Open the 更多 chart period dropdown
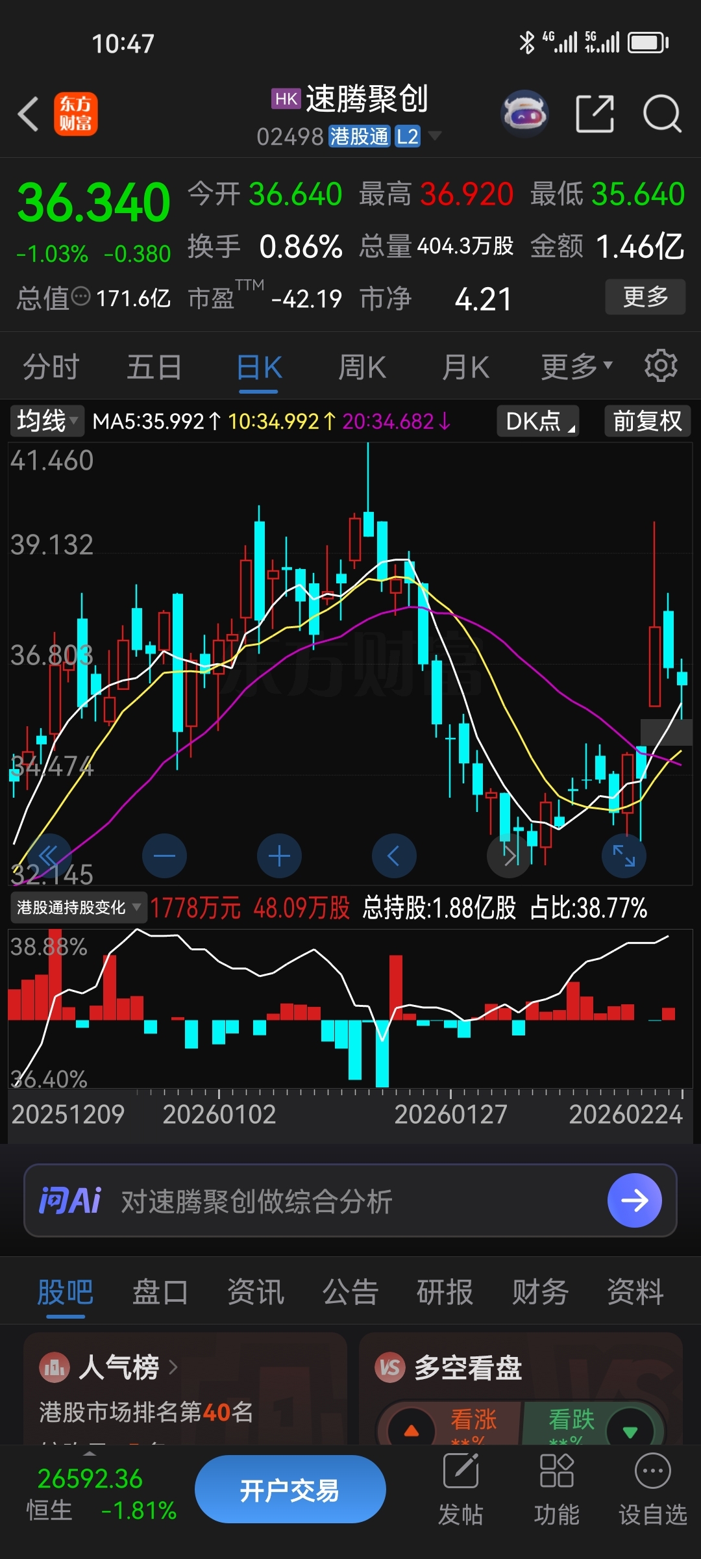701x1559 pixels. [576, 366]
